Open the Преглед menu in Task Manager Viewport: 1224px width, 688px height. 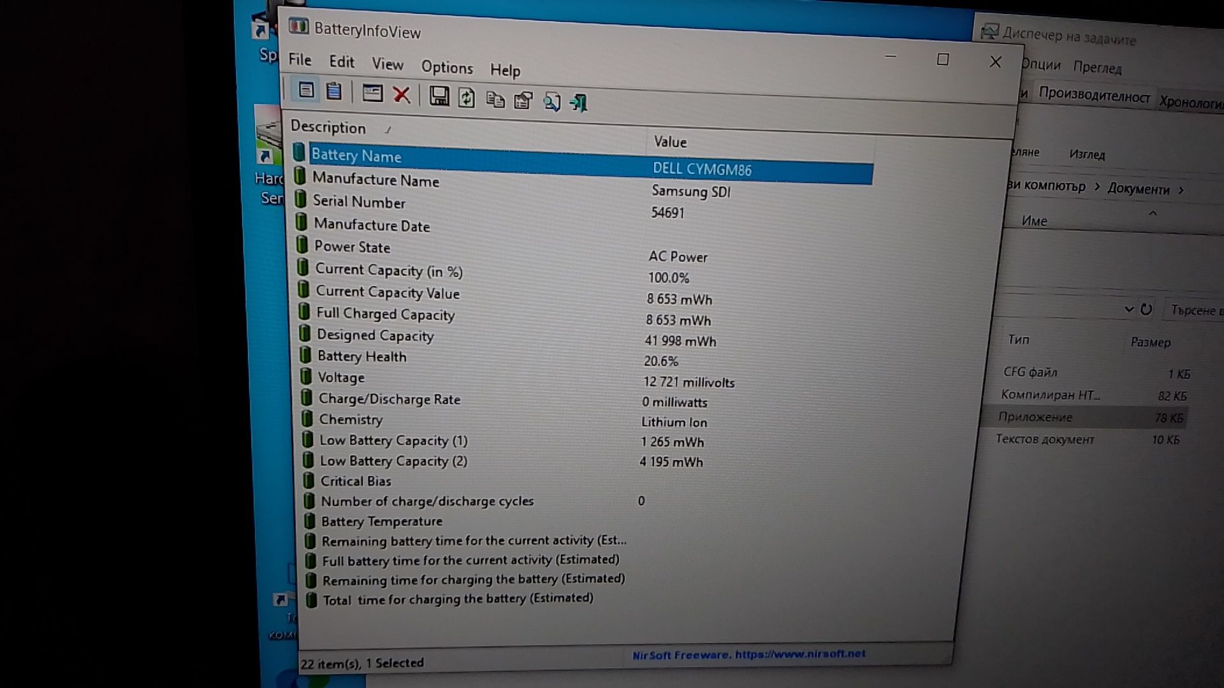click(1097, 68)
